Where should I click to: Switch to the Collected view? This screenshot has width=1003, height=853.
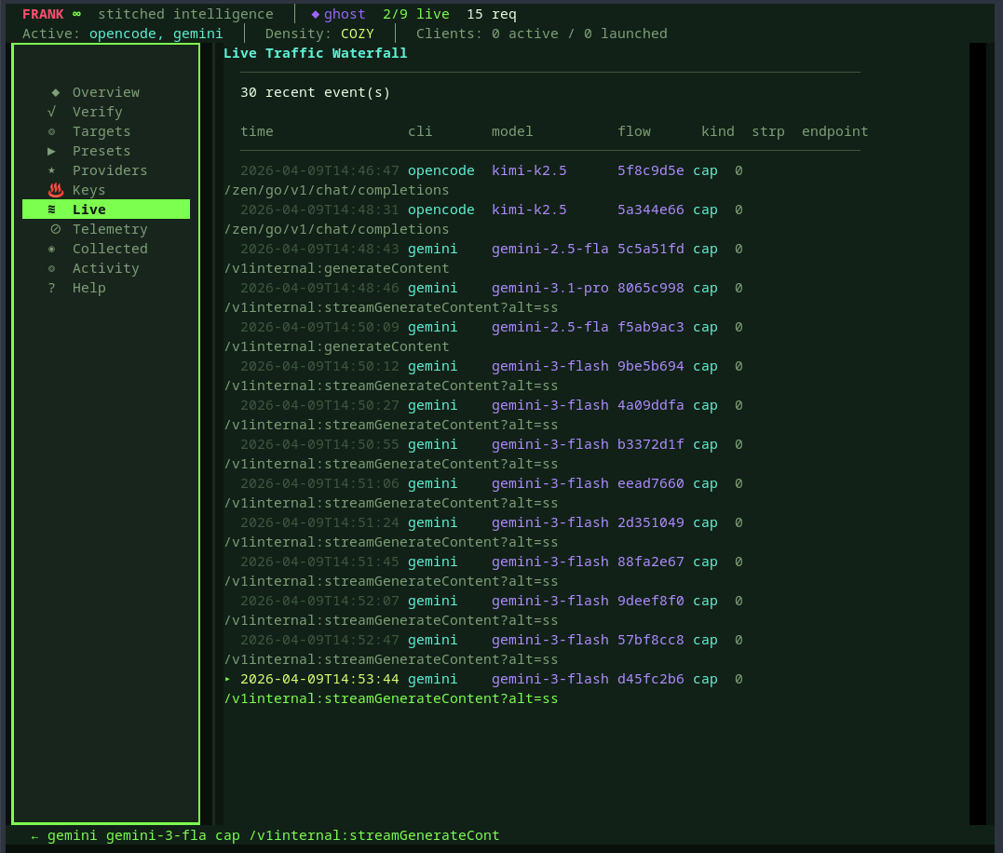[x=110, y=249]
